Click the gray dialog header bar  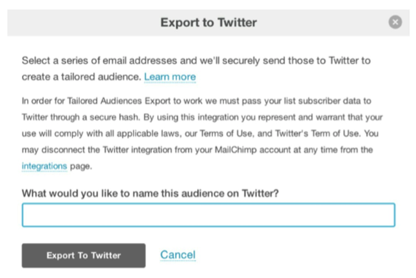point(209,23)
